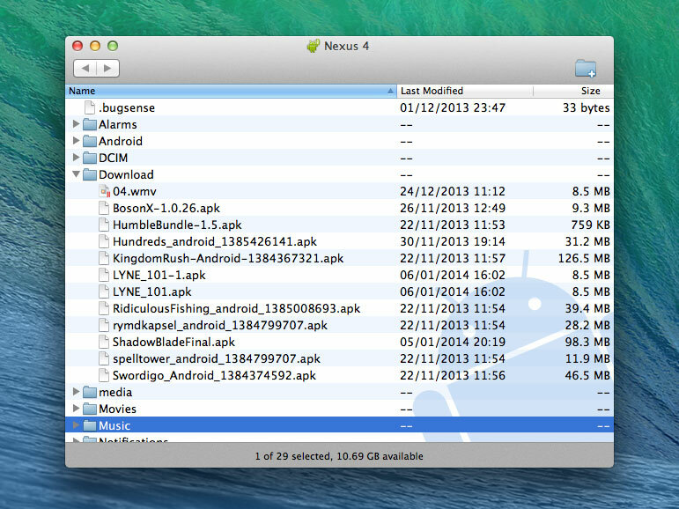
Task: Click the Movies folder icon
Action: click(90, 409)
